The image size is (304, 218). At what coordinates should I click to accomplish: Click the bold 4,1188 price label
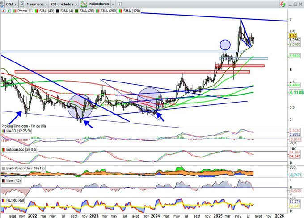coord(296,93)
